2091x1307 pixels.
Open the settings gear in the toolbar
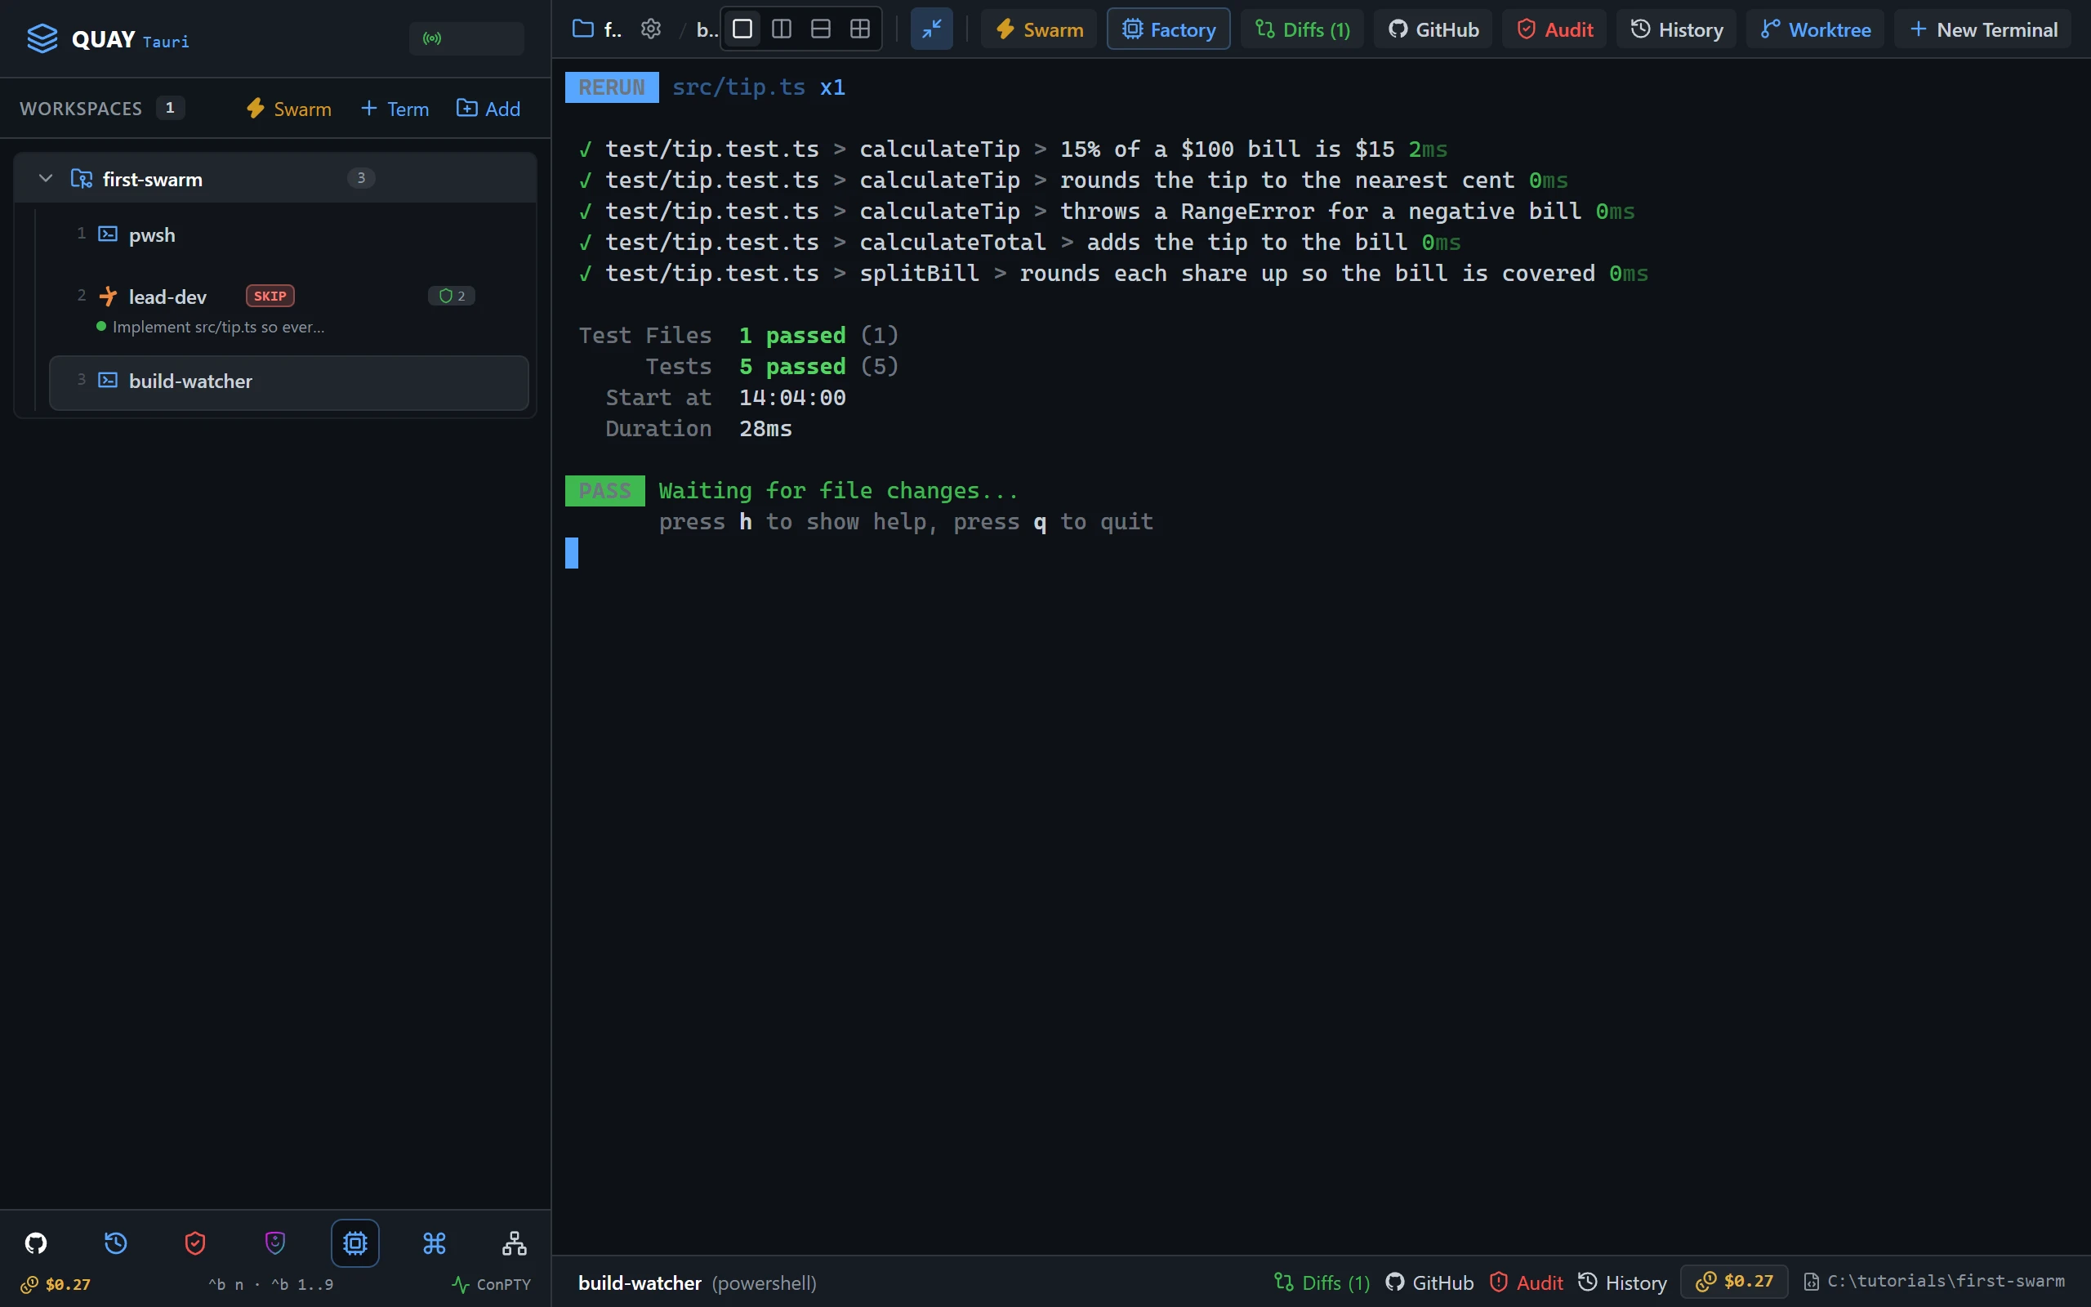tap(651, 29)
